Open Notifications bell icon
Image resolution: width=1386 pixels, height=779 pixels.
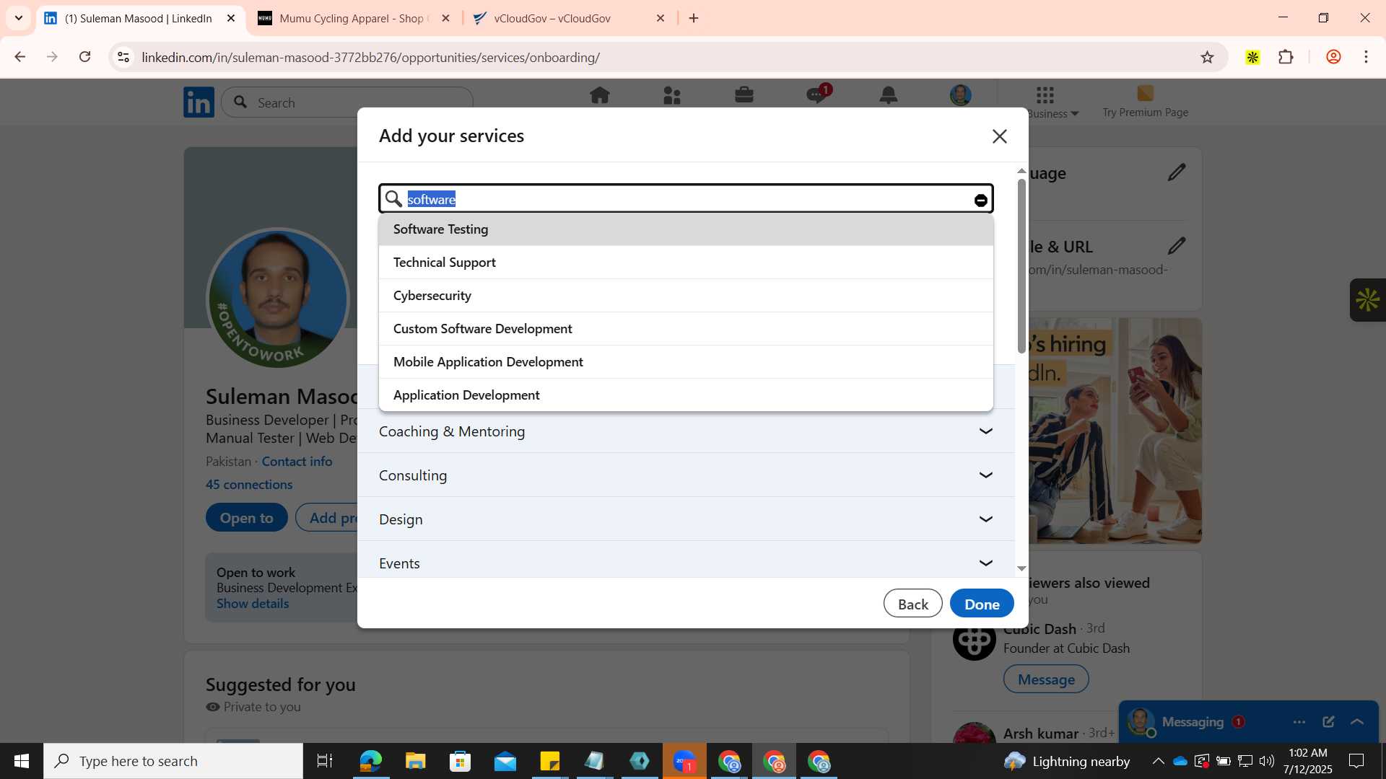coord(888,95)
